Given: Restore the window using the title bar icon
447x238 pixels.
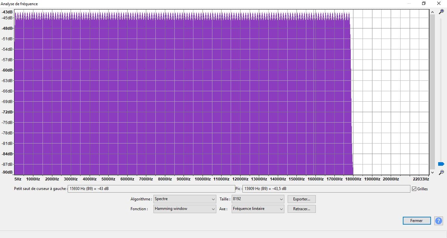Looking at the screenshot, I should click(424, 4).
